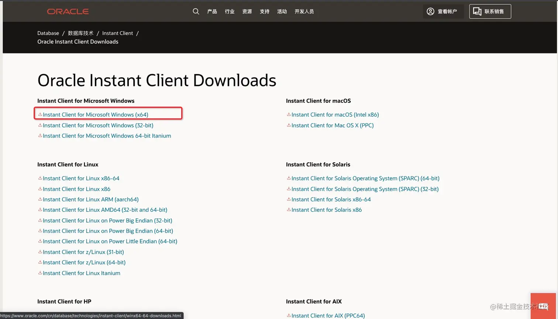Screen dimensions: 558x319
Task: Click the Database breadcrumb link
Action: coord(48,33)
